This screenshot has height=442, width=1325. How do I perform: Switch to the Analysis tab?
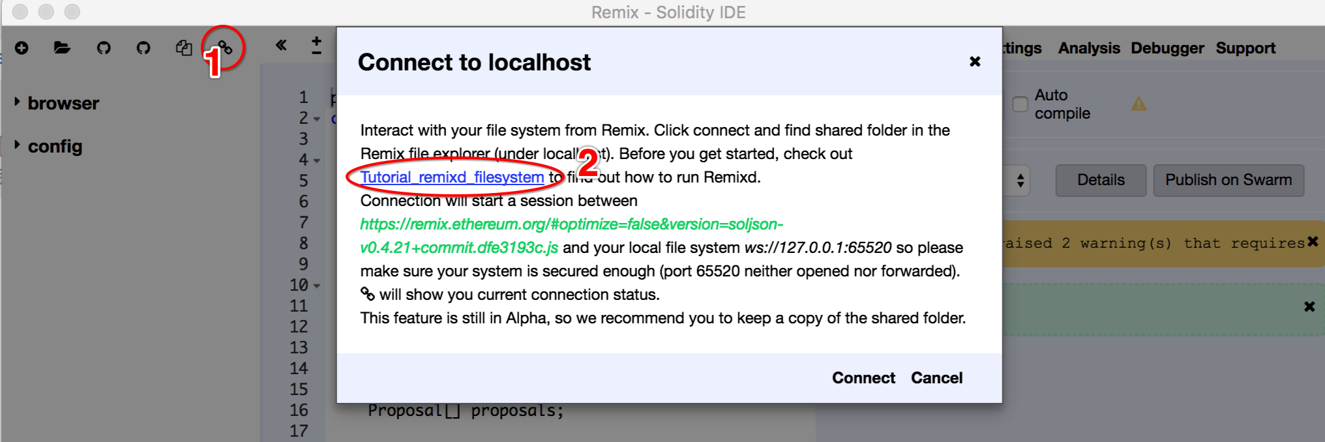pos(1088,48)
